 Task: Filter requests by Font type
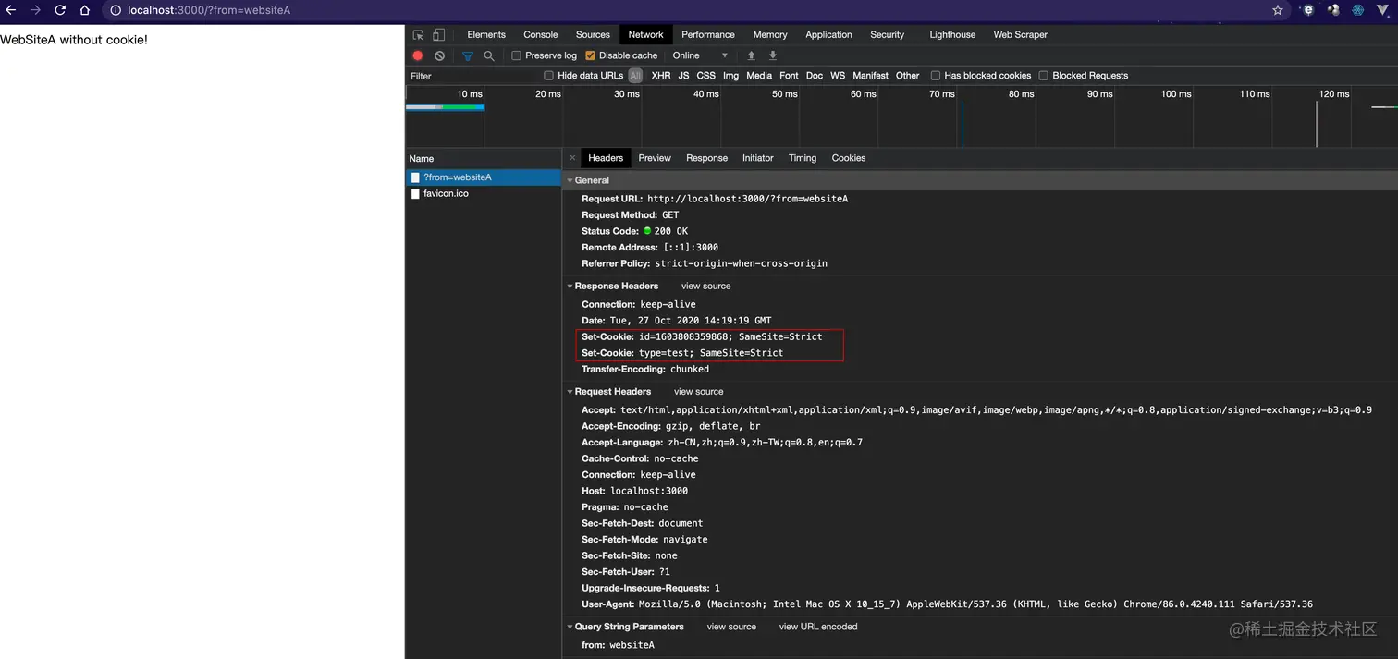tap(789, 76)
